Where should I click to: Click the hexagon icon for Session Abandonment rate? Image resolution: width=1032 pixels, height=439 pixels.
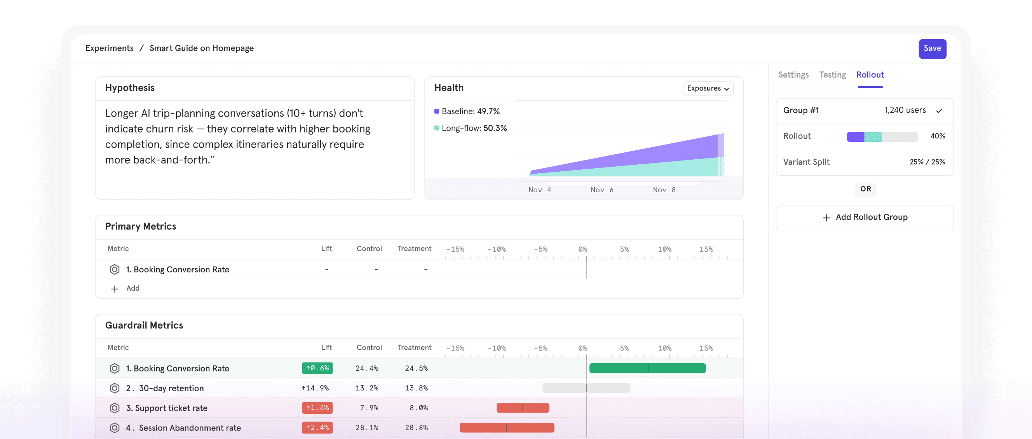[115, 428]
